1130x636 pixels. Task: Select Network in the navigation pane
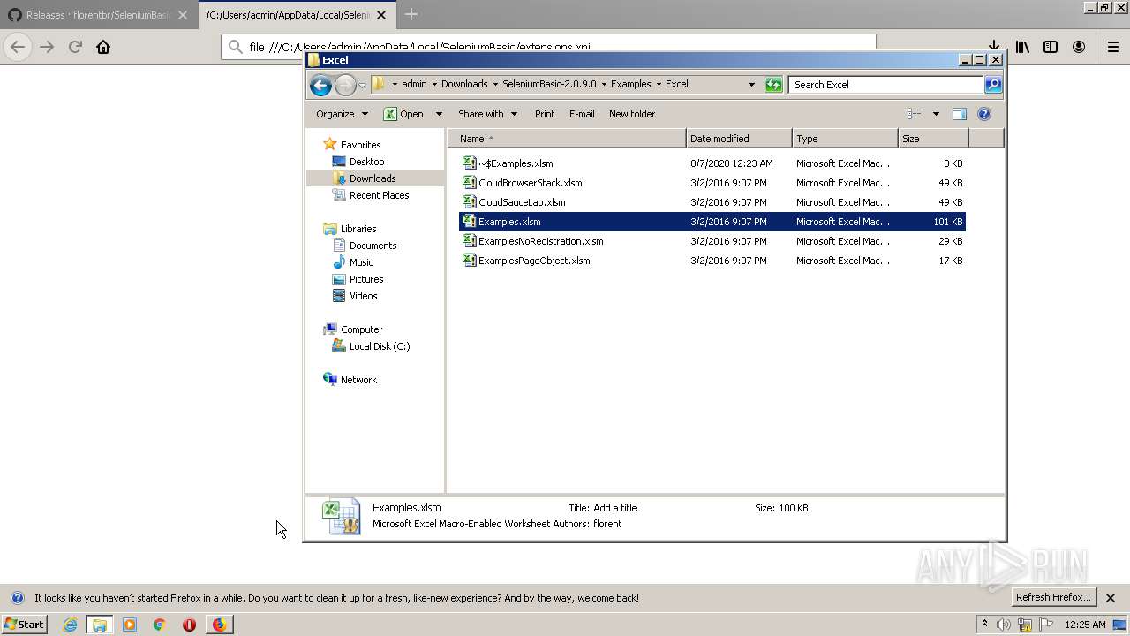coord(358,380)
